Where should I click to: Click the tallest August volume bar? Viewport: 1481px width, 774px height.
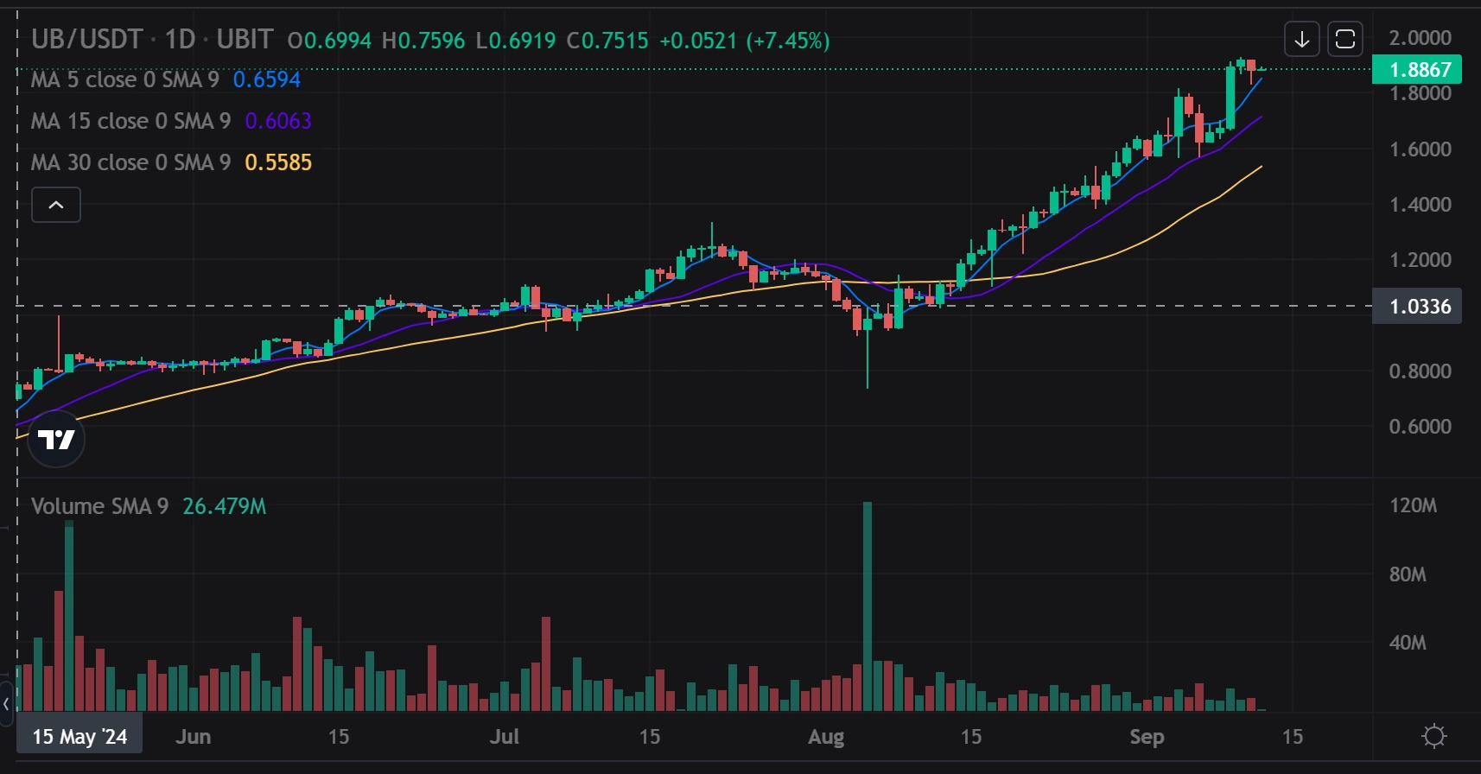tap(868, 605)
